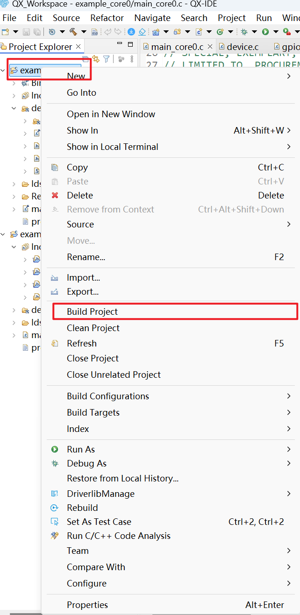This screenshot has width=300, height=615.
Task: Click the green Run play toolbar icon
Action: click(265, 32)
